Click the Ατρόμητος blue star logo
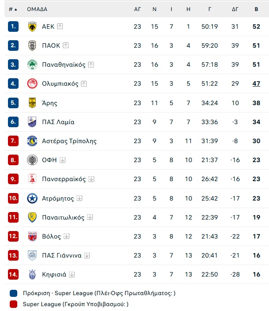This screenshot has width=269, height=311. pos(32,198)
